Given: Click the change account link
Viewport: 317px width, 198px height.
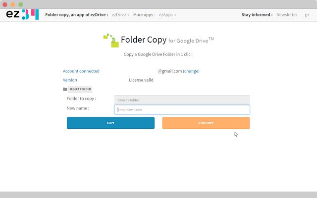Looking at the screenshot, I should point(191,71).
